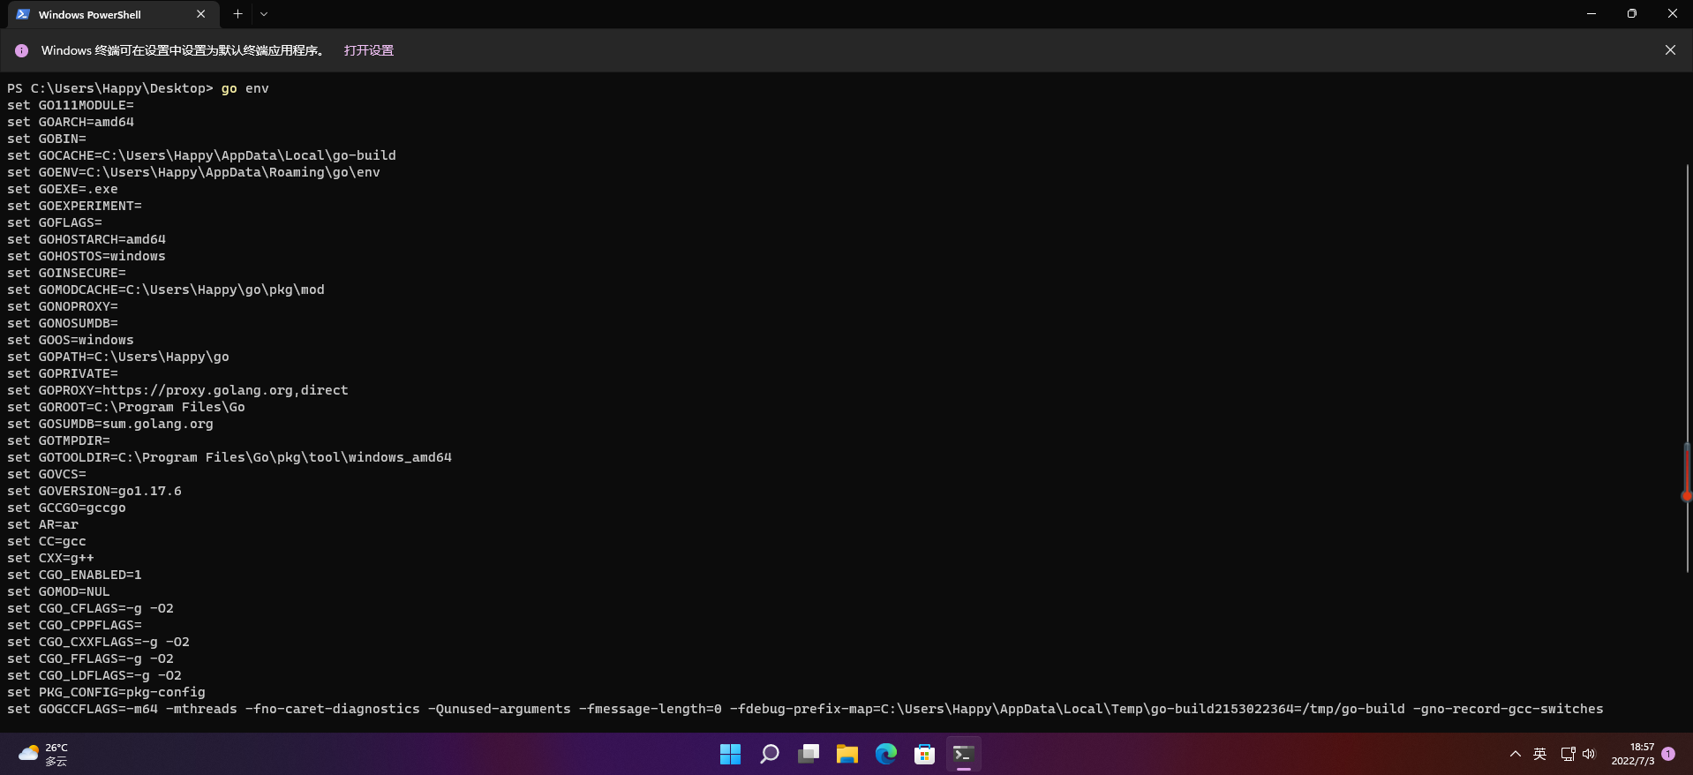Click the GOCACHE path line
Viewport: 1693px width, 775px height.
(x=201, y=155)
